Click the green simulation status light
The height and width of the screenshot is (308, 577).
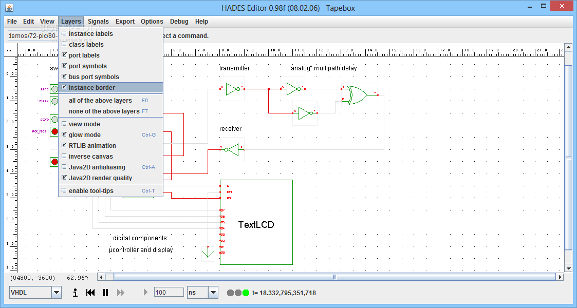point(246,293)
